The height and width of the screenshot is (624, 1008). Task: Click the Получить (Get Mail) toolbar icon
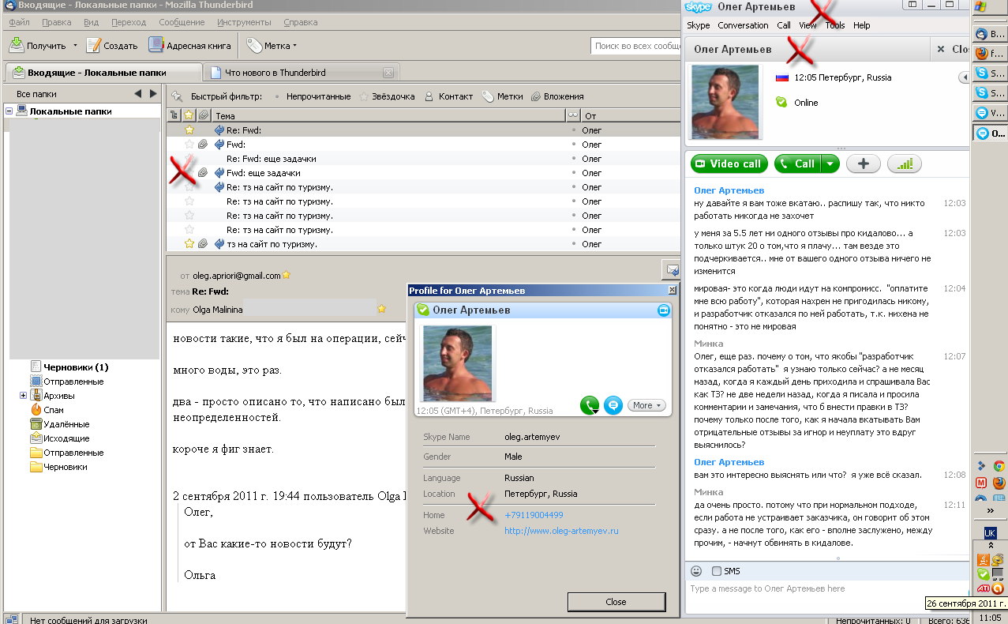pyautogui.click(x=17, y=45)
